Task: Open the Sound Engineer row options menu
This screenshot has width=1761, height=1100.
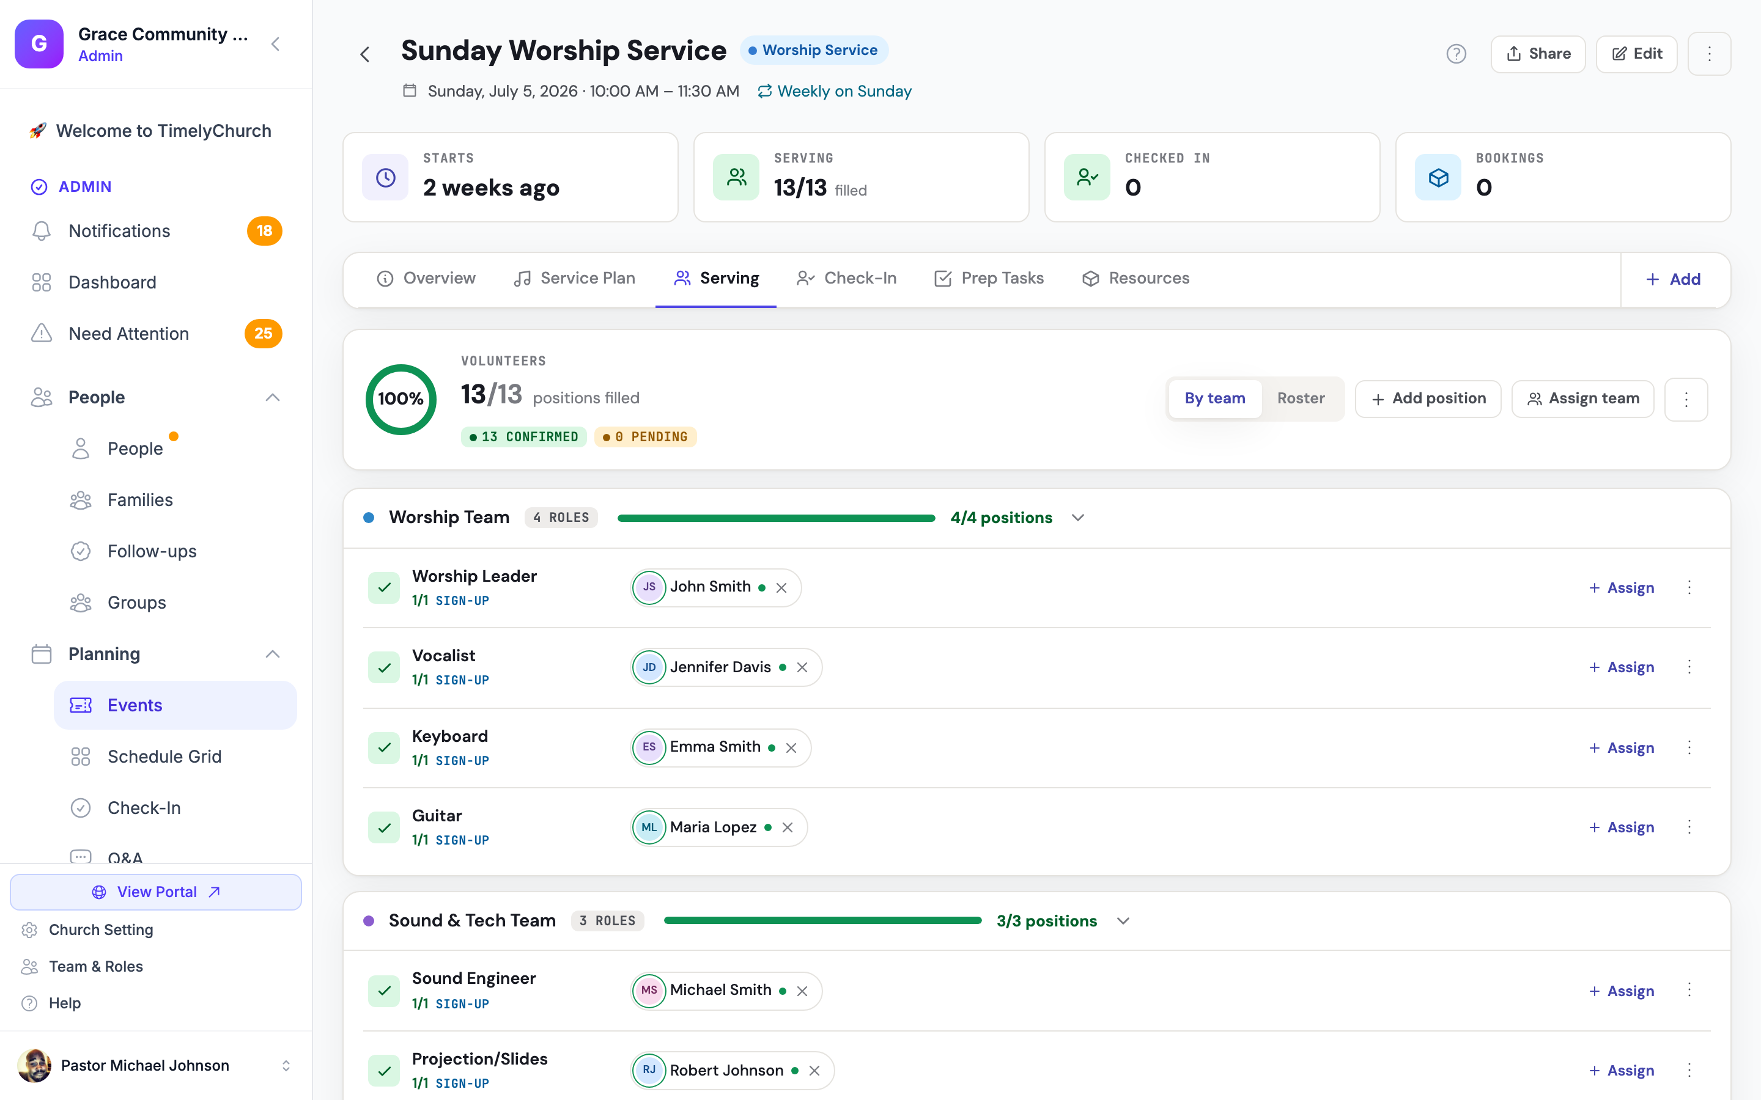Action: click(x=1689, y=990)
